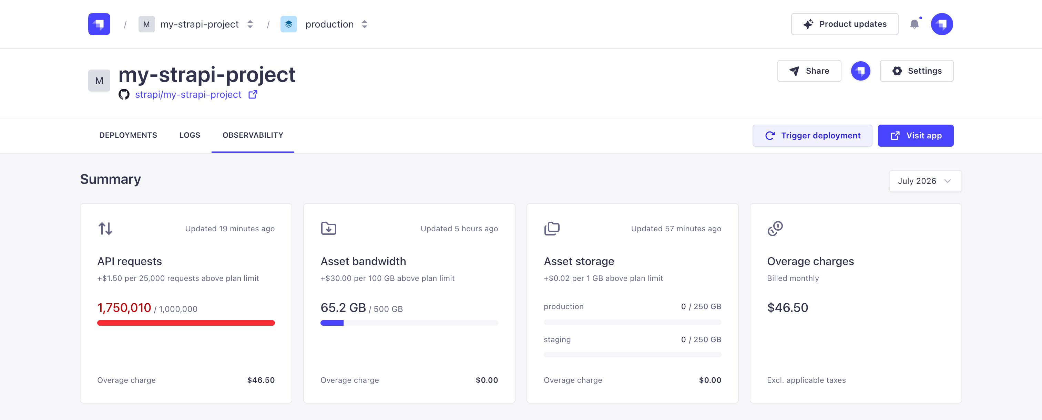
Task: Click the large M project avatar
Action: (99, 81)
